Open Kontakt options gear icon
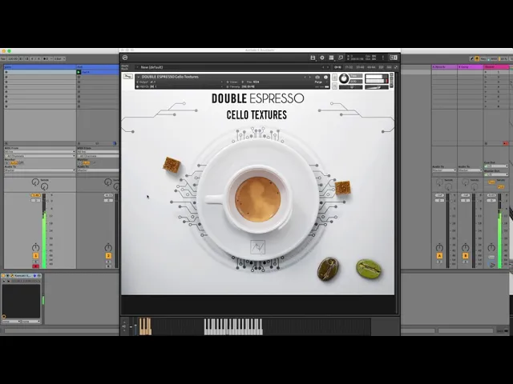 point(322,58)
